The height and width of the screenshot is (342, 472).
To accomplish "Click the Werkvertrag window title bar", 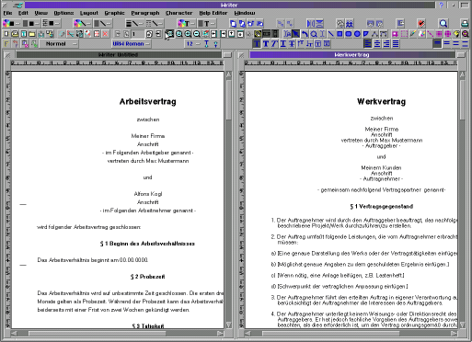I will 352,54.
